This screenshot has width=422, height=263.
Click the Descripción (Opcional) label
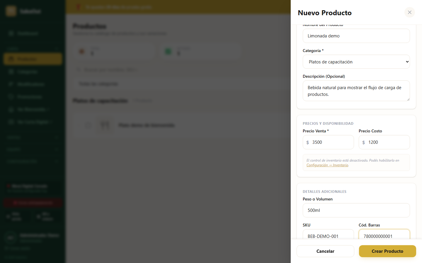[x=324, y=76]
